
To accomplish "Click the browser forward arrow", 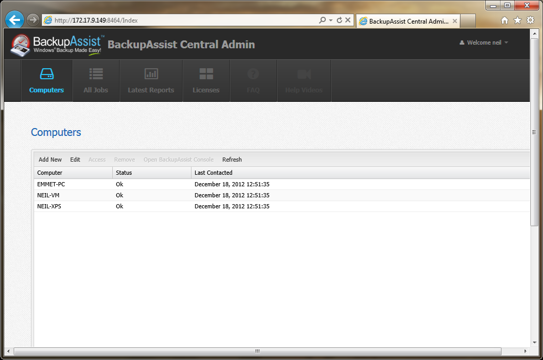I will coord(33,20).
